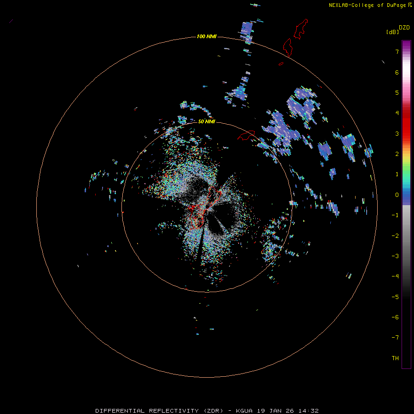Click the purple top of the color bar
Viewport: 414px width, 414px height.
(406, 45)
